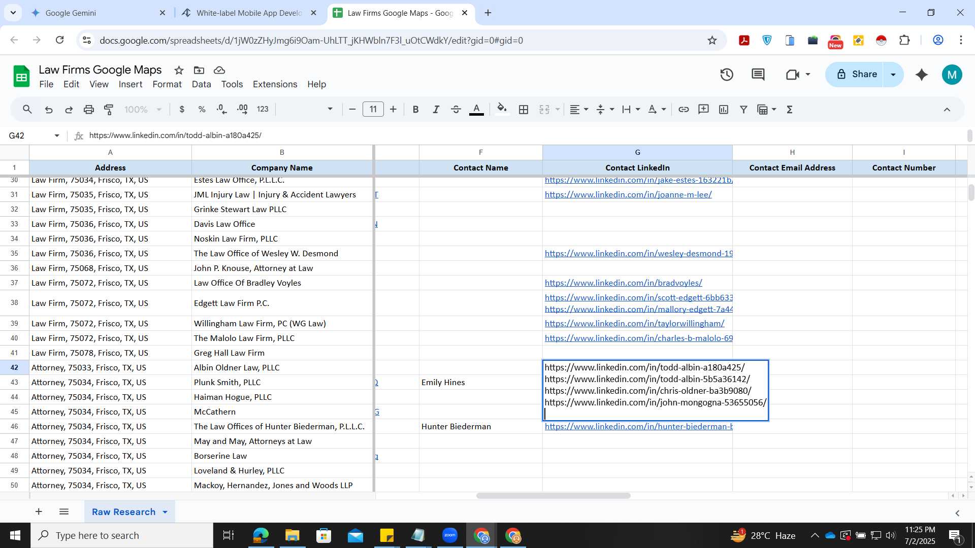Star the Law Firms Google Maps document
This screenshot has width=975, height=548.
coord(179,70)
